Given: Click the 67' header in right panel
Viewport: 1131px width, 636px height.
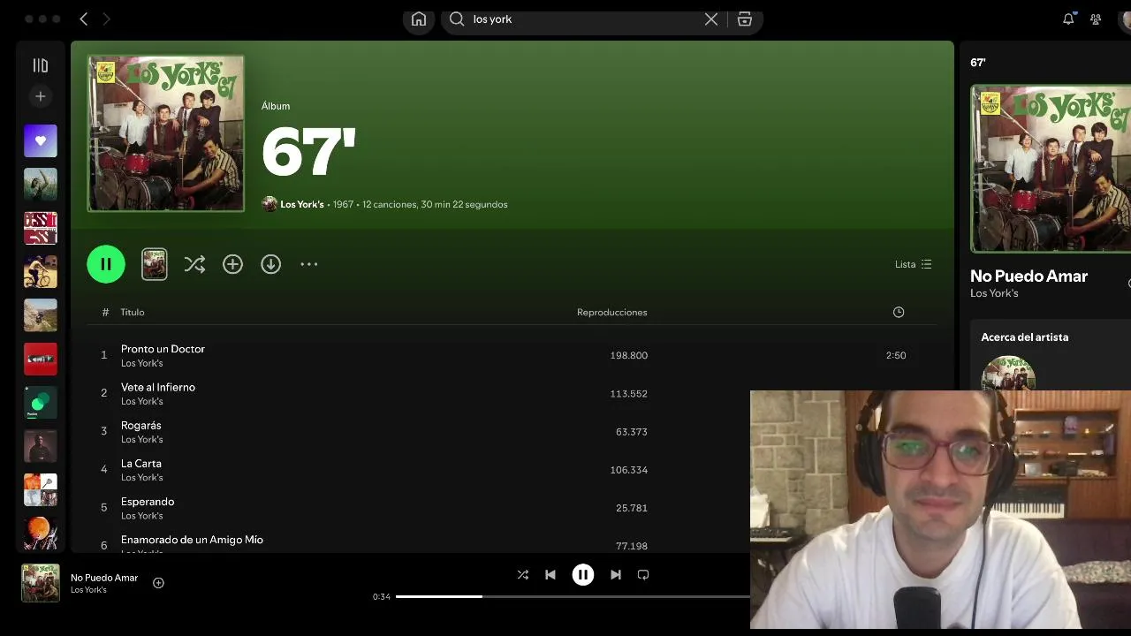Looking at the screenshot, I should click(977, 63).
